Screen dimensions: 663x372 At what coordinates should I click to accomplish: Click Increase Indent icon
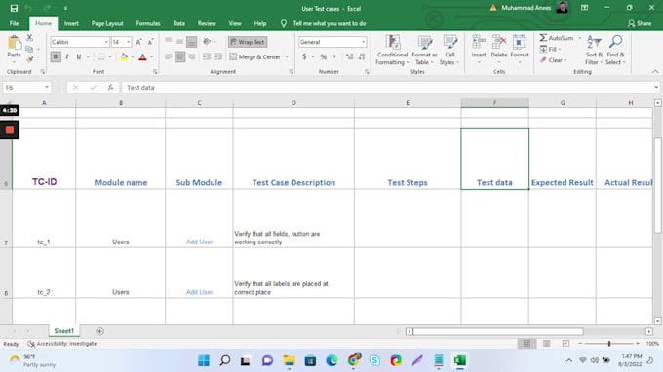point(218,56)
